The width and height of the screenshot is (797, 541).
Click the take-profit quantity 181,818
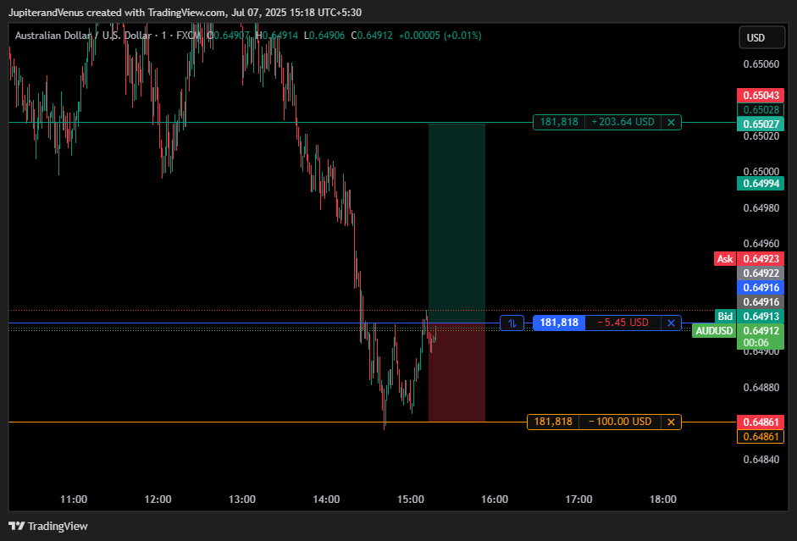pyautogui.click(x=559, y=122)
